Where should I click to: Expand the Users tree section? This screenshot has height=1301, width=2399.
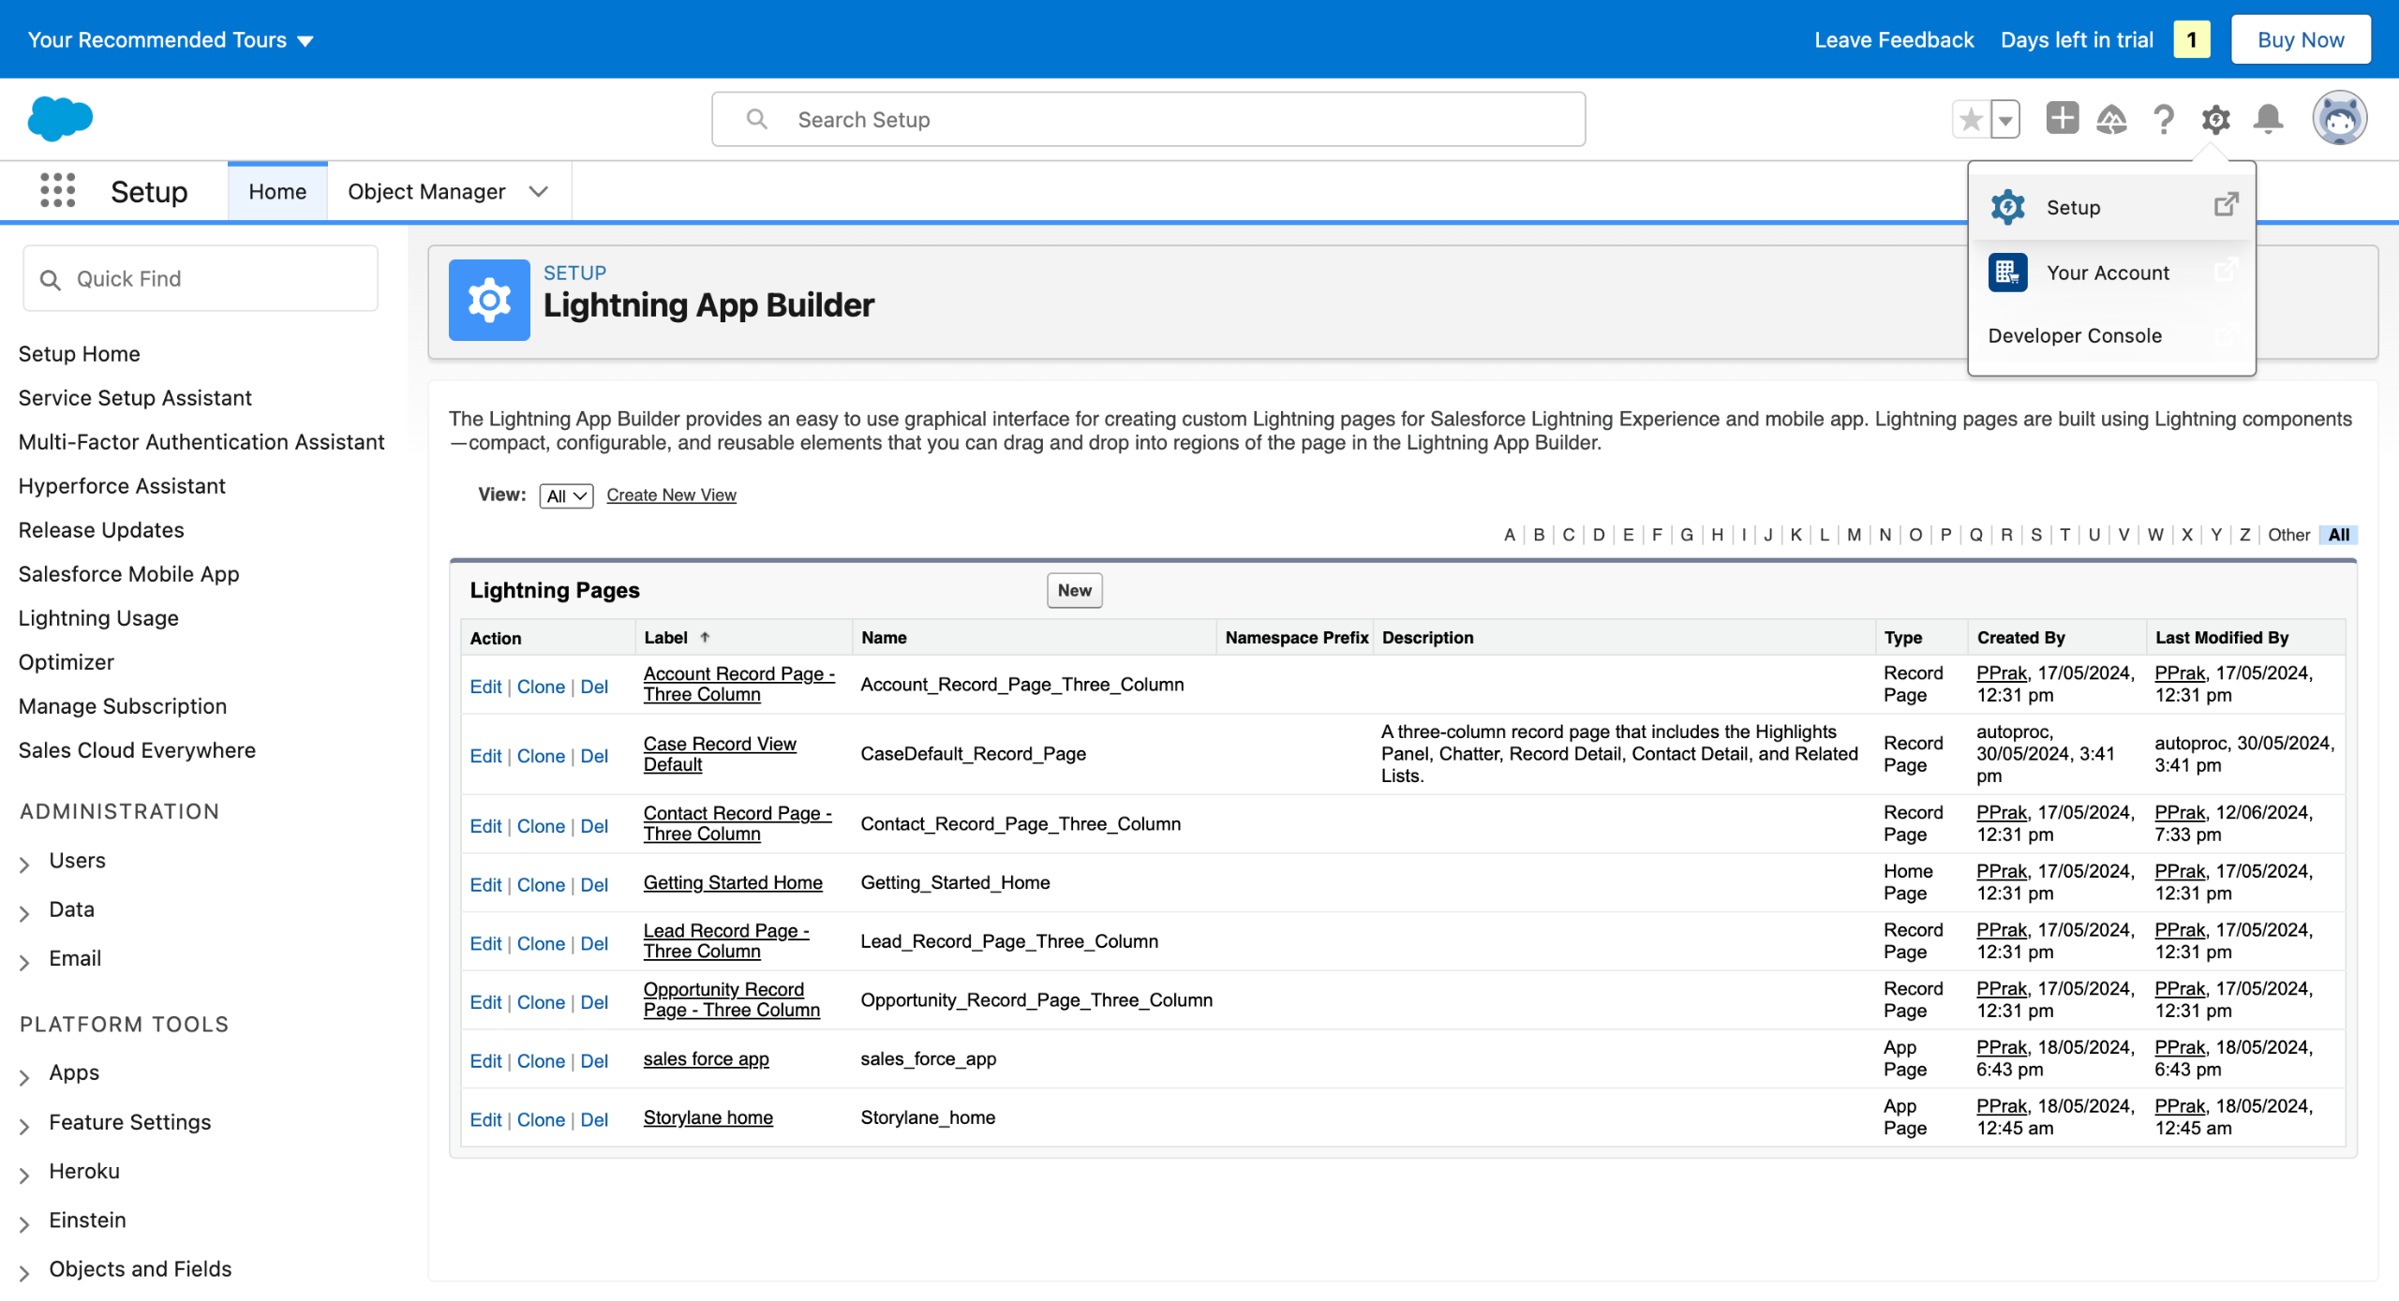24,863
